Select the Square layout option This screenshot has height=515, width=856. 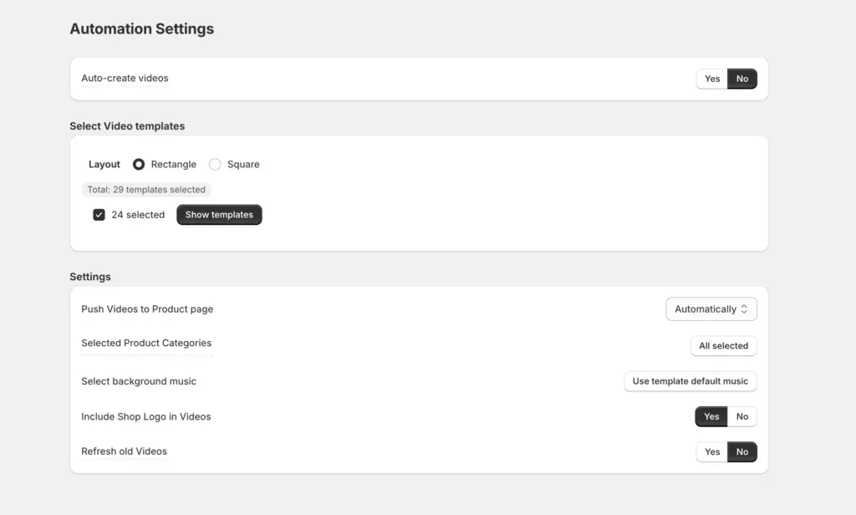point(214,164)
